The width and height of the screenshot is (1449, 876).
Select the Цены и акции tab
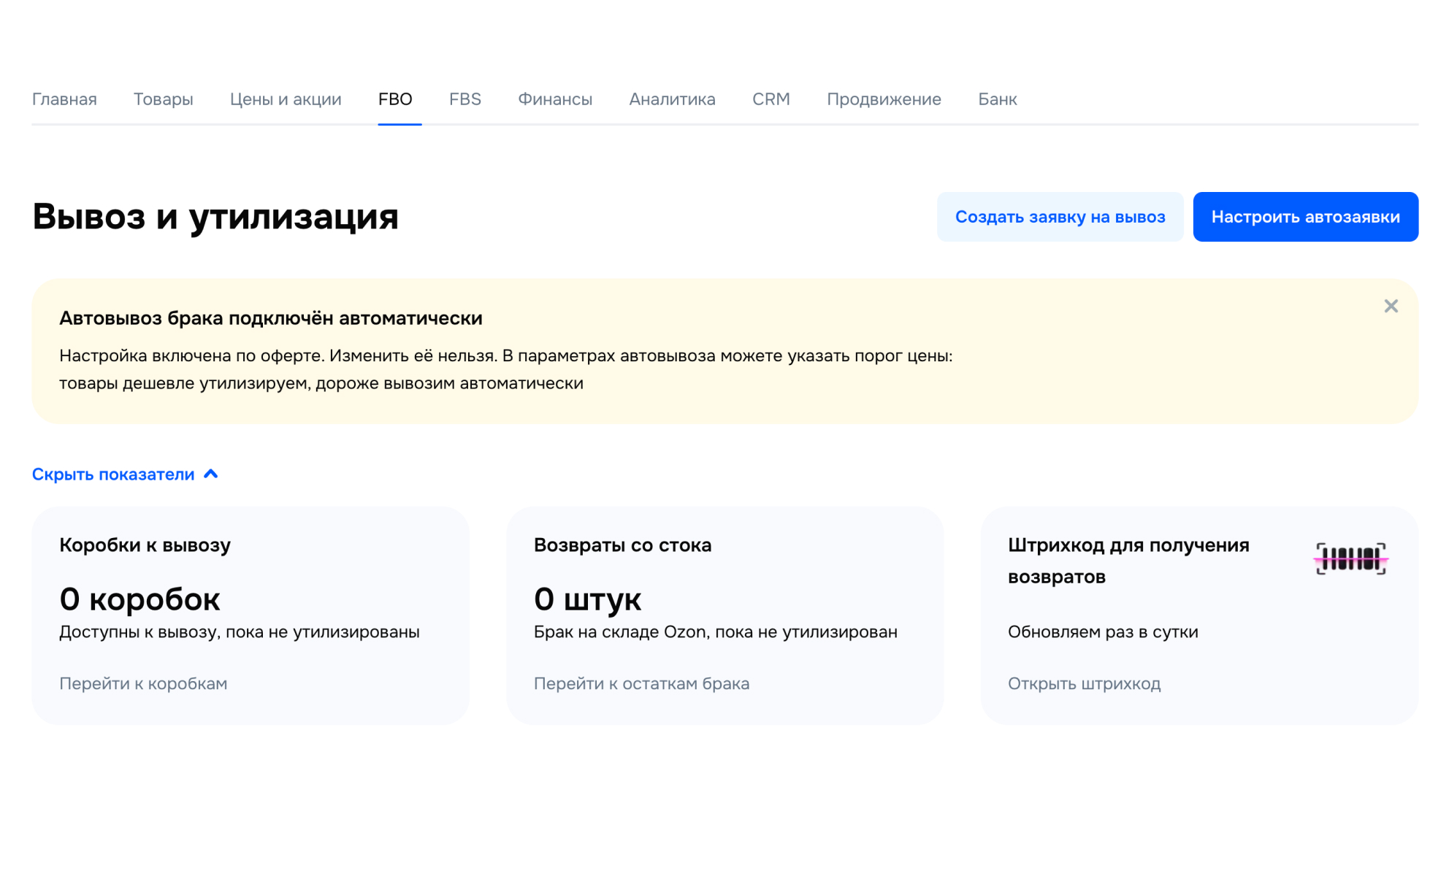pyautogui.click(x=286, y=99)
